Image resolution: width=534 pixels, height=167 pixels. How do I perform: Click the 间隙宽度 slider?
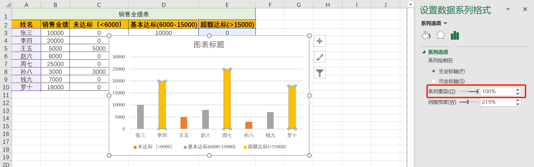point(469,102)
